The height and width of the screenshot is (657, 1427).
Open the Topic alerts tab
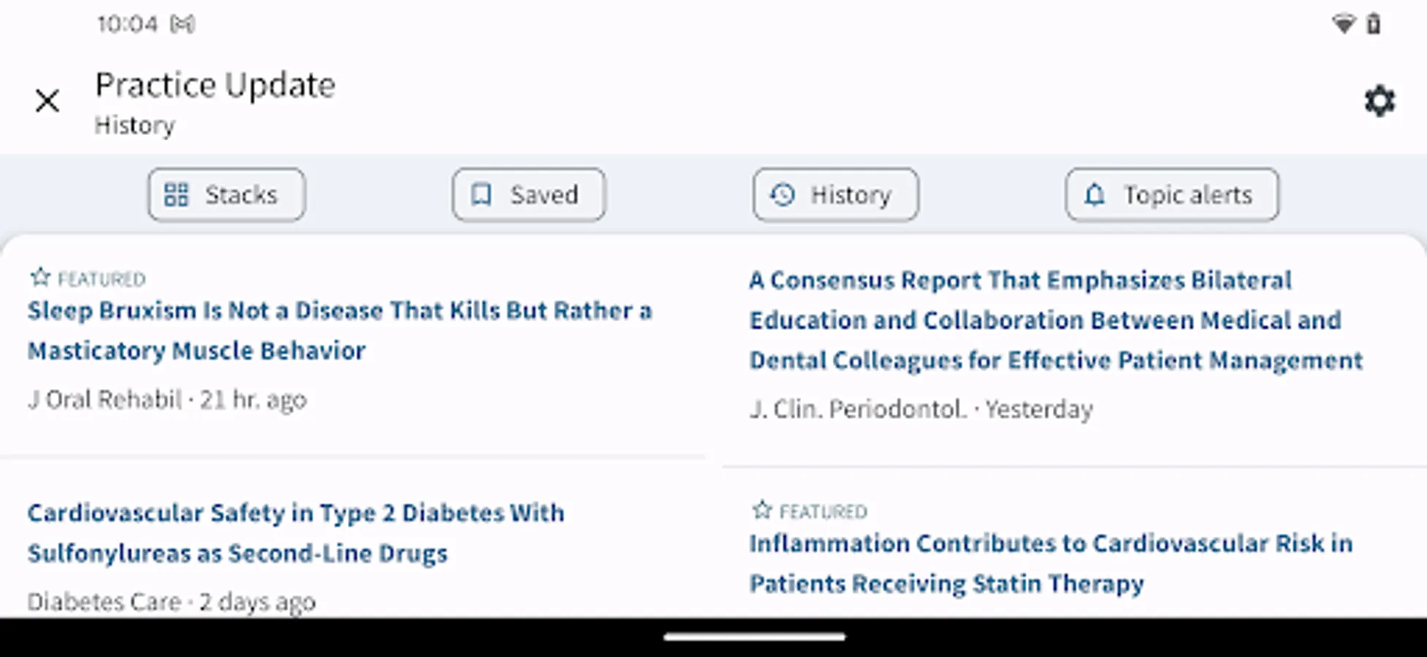coord(1187,195)
